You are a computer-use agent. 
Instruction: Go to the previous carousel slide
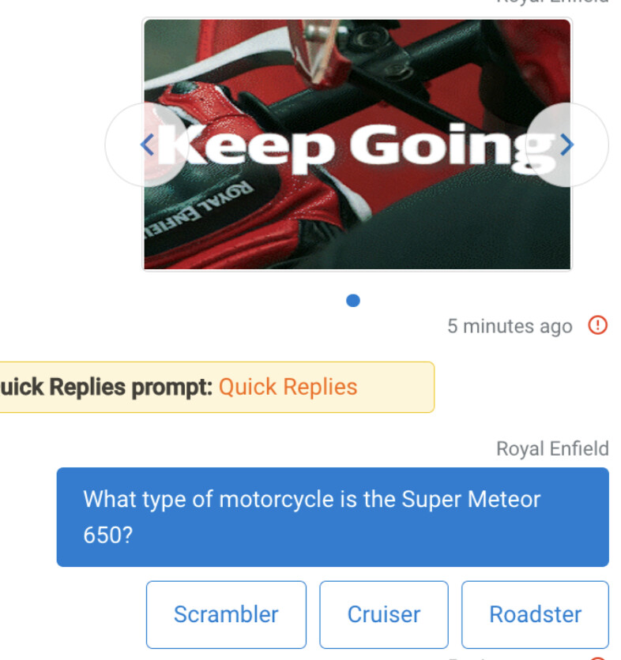146,144
